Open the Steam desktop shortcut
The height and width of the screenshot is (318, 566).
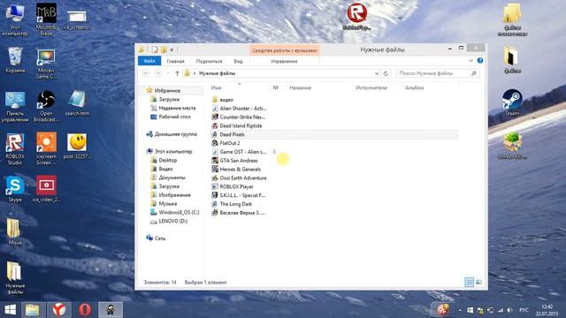(512, 102)
